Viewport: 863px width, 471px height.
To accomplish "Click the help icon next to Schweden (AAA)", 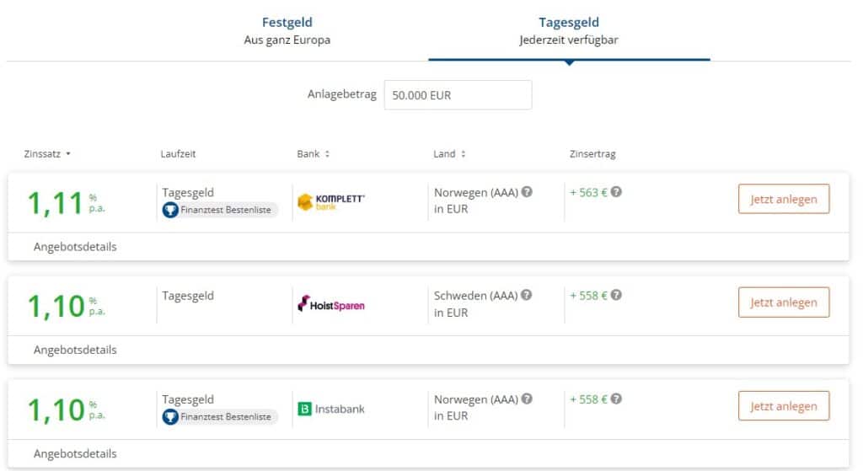I will (526, 295).
